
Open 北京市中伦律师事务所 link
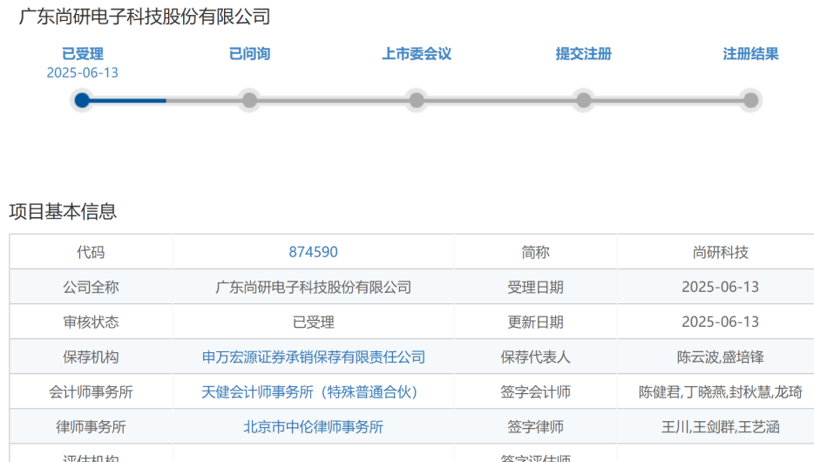(x=313, y=427)
